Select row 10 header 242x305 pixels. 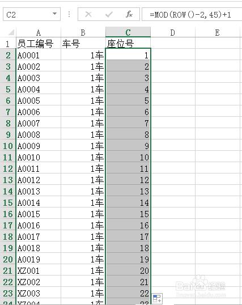pos(8,146)
